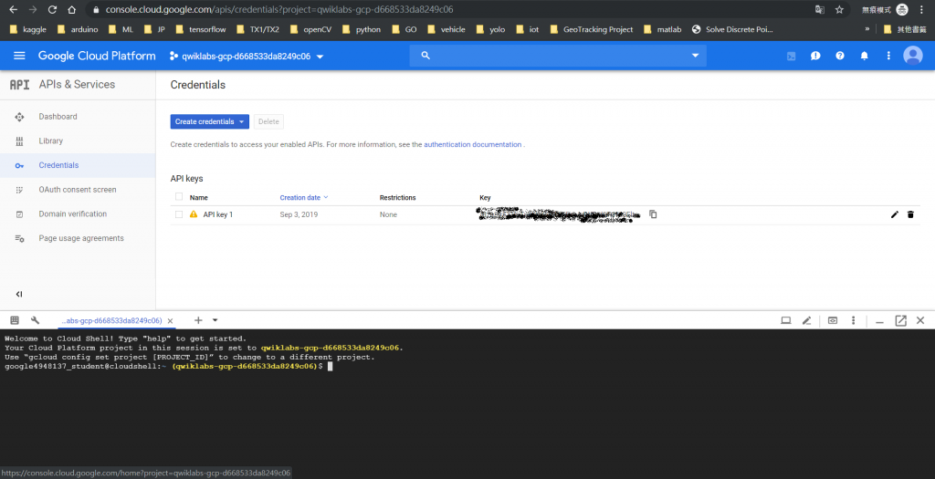Open the API key 1 name link
935x479 pixels.
point(217,214)
